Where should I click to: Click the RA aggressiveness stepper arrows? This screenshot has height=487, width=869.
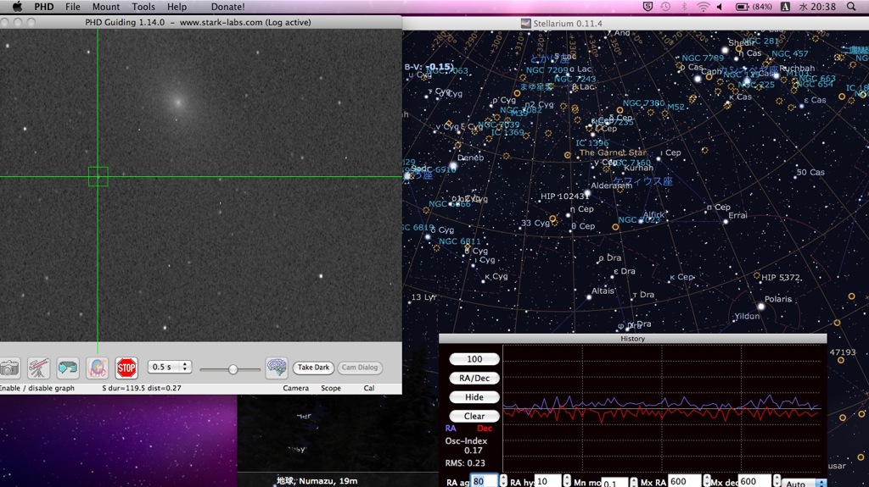pyautogui.click(x=503, y=481)
